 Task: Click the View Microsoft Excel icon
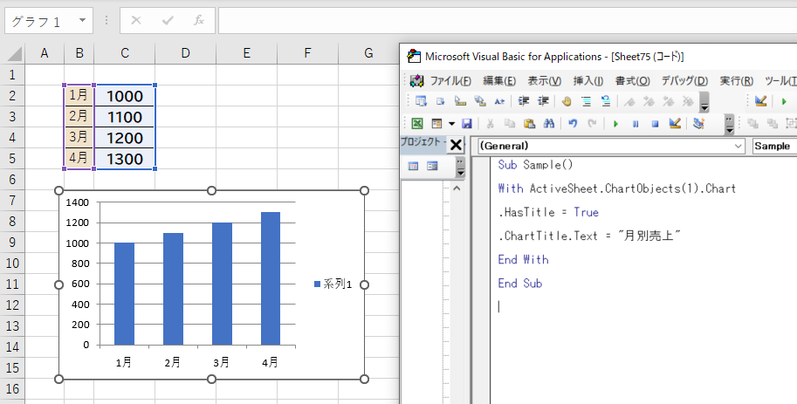click(417, 124)
